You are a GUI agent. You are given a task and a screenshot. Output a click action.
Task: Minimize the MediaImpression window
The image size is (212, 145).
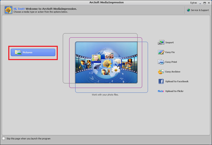(x=200, y=3)
